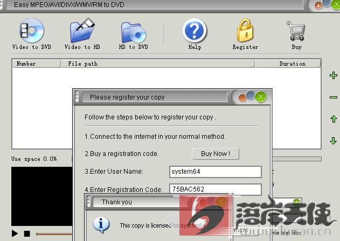The height and width of the screenshot is (241, 340).
Task: Open the Video to HD tool
Action: pos(82,34)
